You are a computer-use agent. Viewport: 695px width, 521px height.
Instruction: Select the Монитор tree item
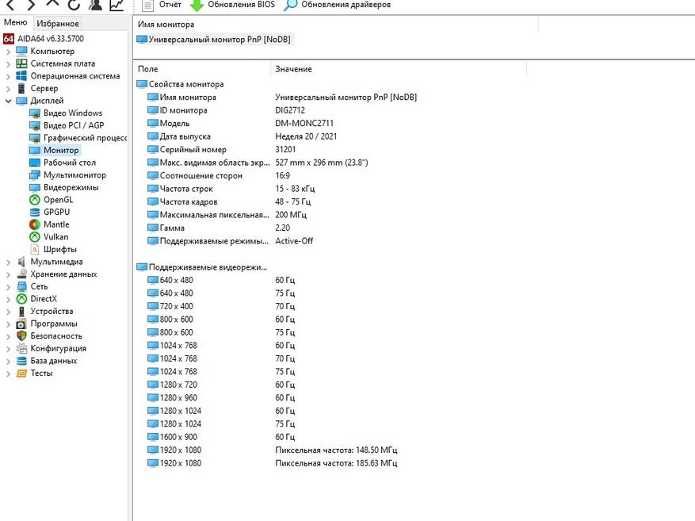[x=54, y=151]
